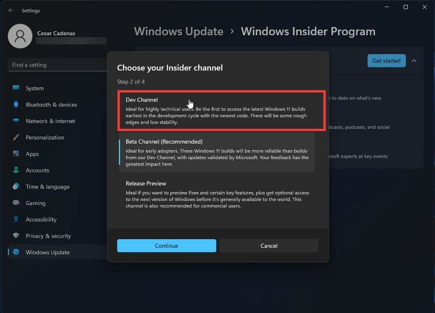The image size is (435, 313).
Task: Go back with the Settings arrow
Action: click(11, 10)
